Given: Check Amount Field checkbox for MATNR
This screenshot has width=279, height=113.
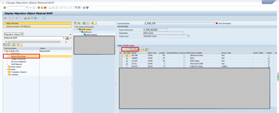Looking at the screenshot, I should point(184,56).
